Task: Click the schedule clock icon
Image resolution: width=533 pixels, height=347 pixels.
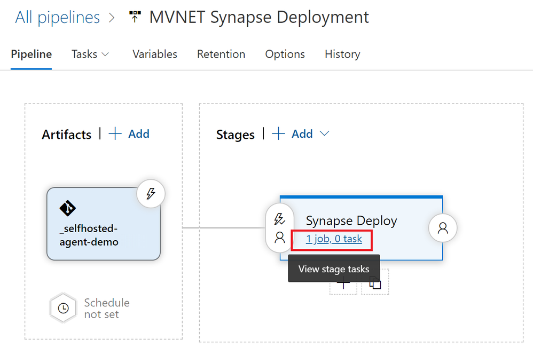Action: tap(63, 308)
